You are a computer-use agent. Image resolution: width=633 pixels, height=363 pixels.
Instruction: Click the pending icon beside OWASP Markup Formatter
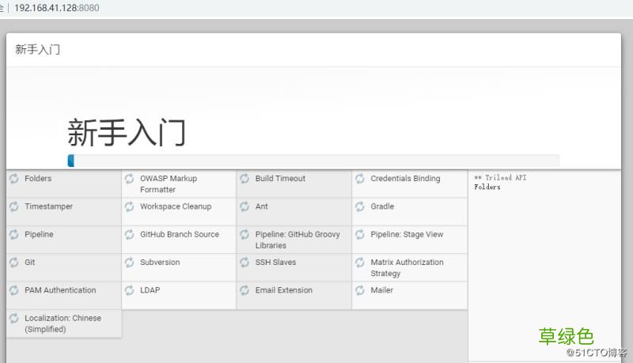pyautogui.click(x=129, y=178)
